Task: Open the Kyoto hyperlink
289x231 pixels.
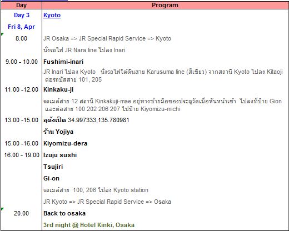Action: [x=52, y=15]
